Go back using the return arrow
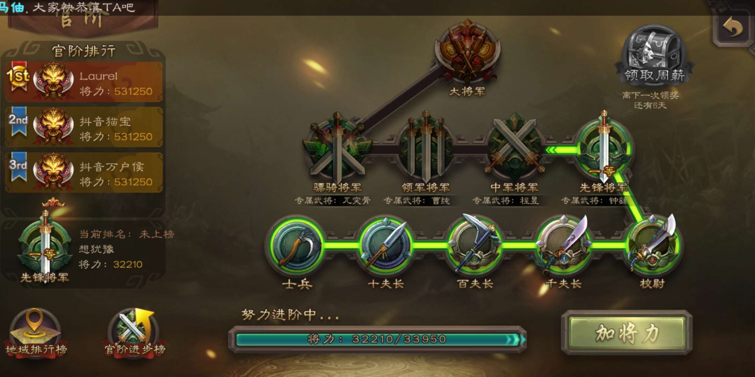Screen dimensions: 755x377 pyautogui.click(x=733, y=28)
